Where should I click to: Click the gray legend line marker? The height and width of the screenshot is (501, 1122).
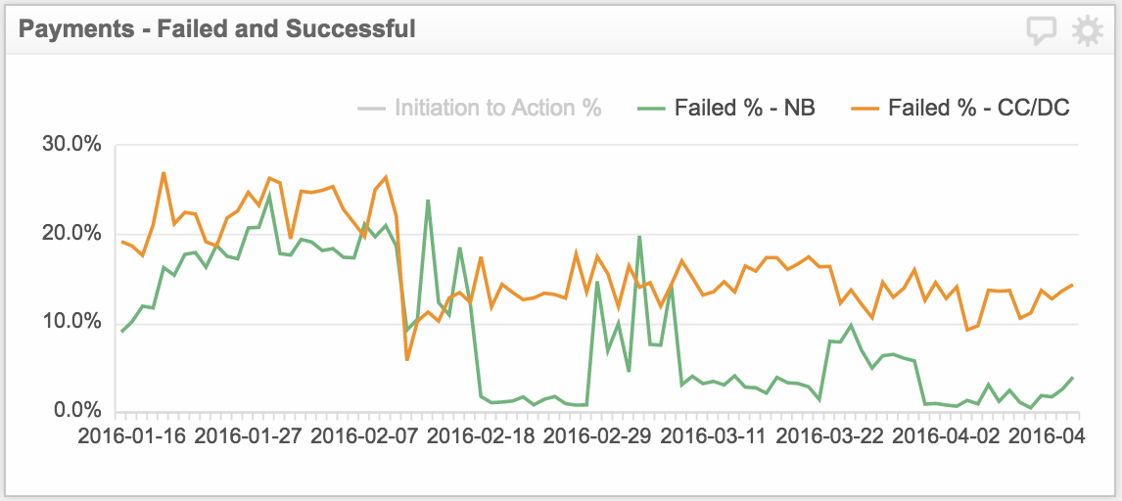coord(371,108)
